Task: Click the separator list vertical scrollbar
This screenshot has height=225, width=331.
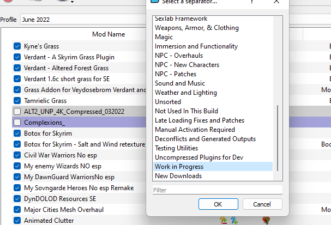Action: (278, 138)
